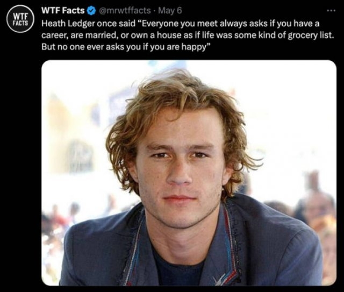Open the tweet via May 6 timestamp
Screen dimensions: 344x292
(170, 11)
